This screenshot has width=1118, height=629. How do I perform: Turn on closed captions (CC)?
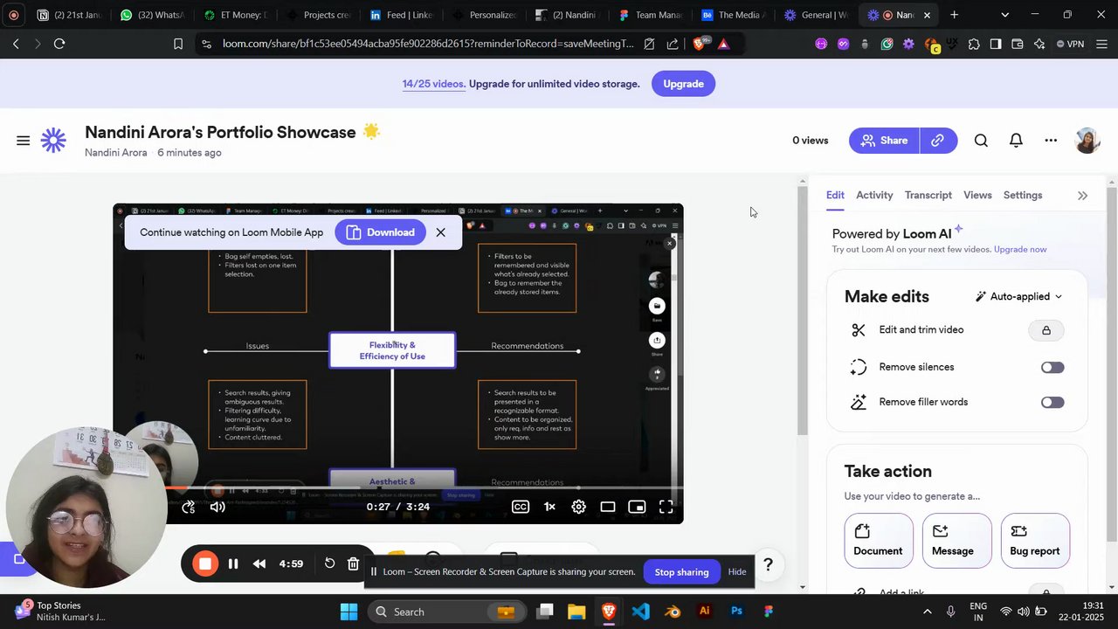tap(521, 507)
